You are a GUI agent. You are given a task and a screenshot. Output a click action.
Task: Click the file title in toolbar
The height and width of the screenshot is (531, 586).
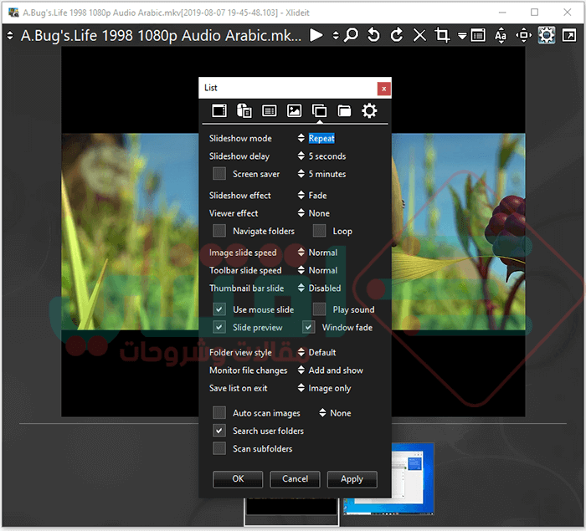pyautogui.click(x=161, y=36)
